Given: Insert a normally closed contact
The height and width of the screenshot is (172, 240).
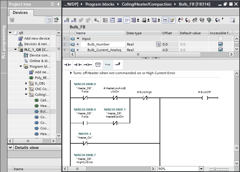Looking at the screenshot, I should pyautogui.click(x=78, y=64).
